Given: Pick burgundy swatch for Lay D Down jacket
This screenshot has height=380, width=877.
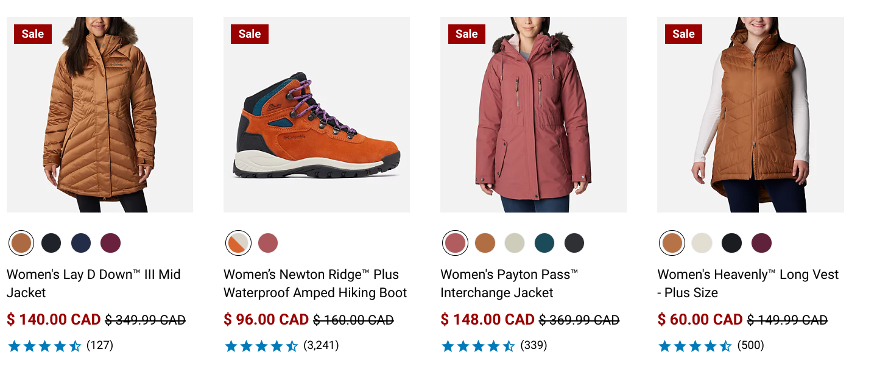Looking at the screenshot, I should click(111, 243).
